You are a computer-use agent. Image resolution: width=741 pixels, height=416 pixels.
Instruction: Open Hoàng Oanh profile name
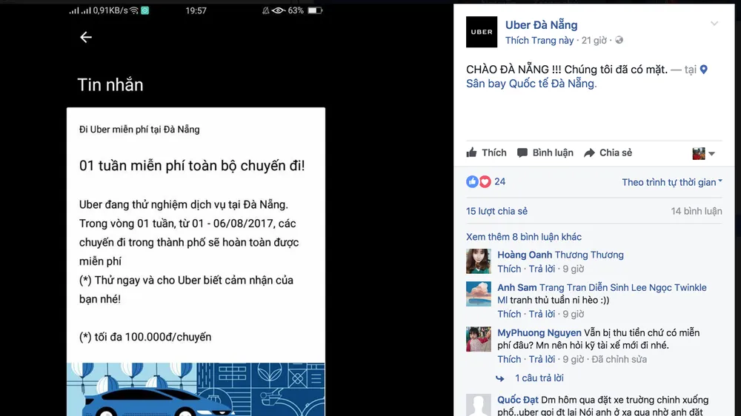click(525, 255)
